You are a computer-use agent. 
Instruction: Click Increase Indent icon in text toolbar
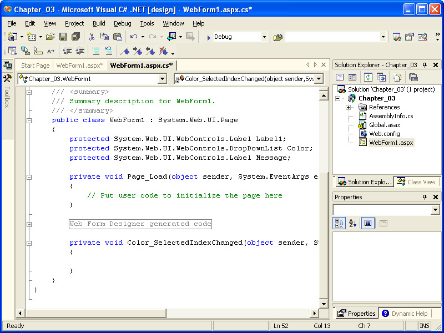(x=80, y=51)
